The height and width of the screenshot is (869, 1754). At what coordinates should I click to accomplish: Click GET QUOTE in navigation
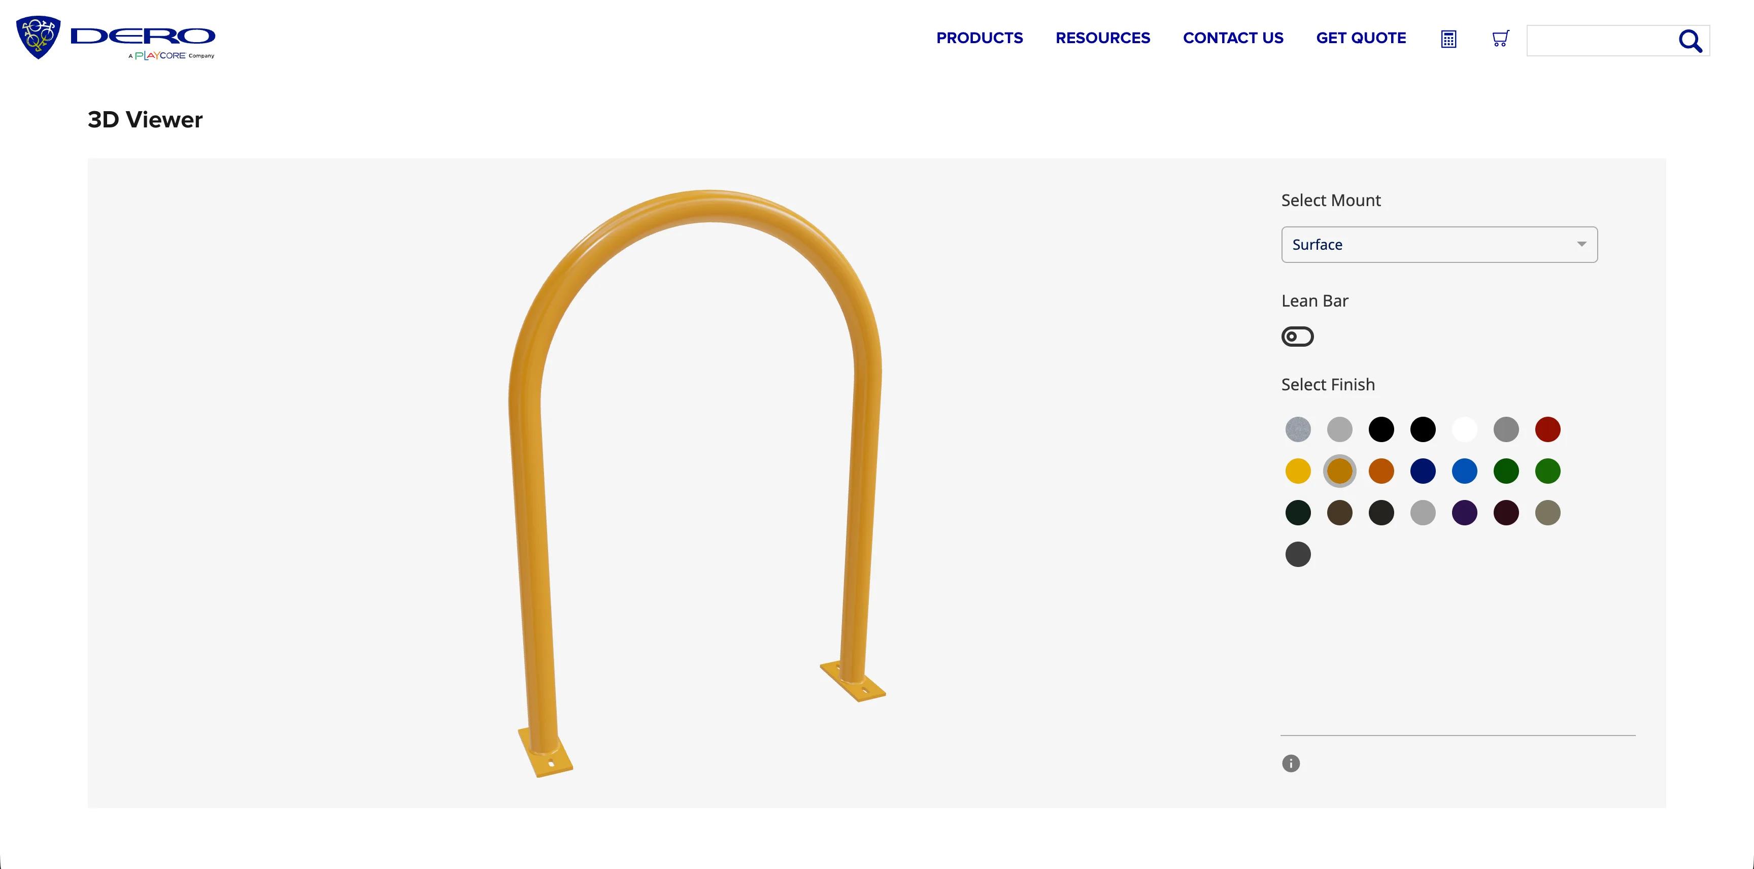point(1361,38)
